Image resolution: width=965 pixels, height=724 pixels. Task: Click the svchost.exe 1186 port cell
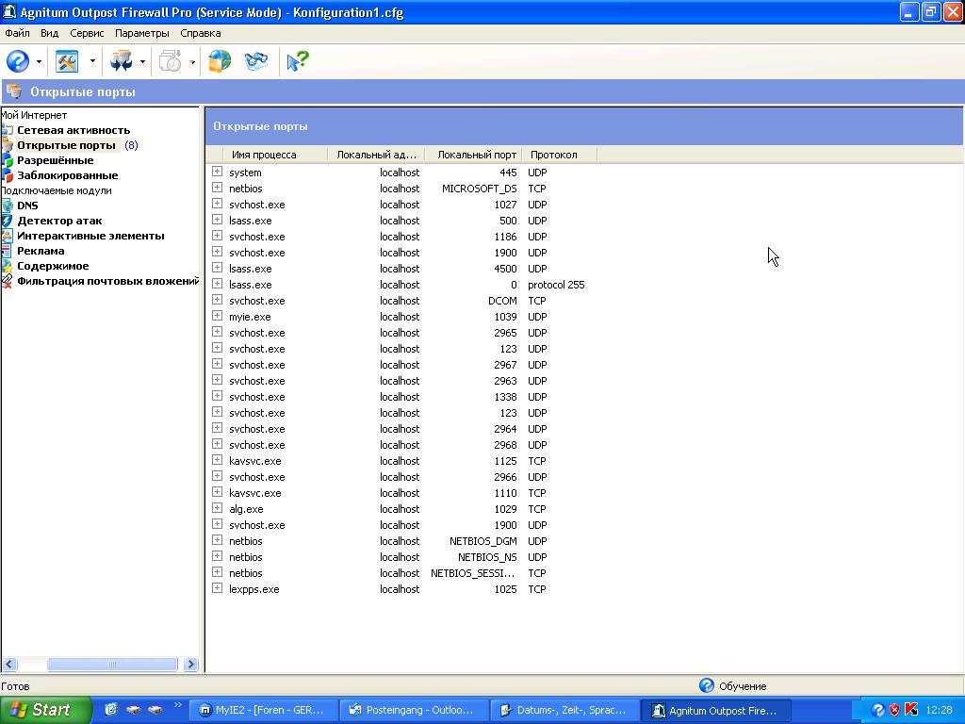pyautogui.click(x=505, y=237)
